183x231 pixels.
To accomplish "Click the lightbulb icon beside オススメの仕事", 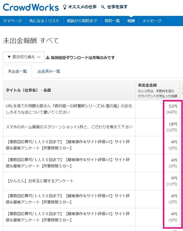I will tap(65, 7).
